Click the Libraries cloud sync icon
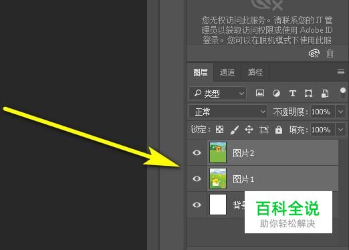The height and width of the screenshot is (250, 349). [x=314, y=53]
